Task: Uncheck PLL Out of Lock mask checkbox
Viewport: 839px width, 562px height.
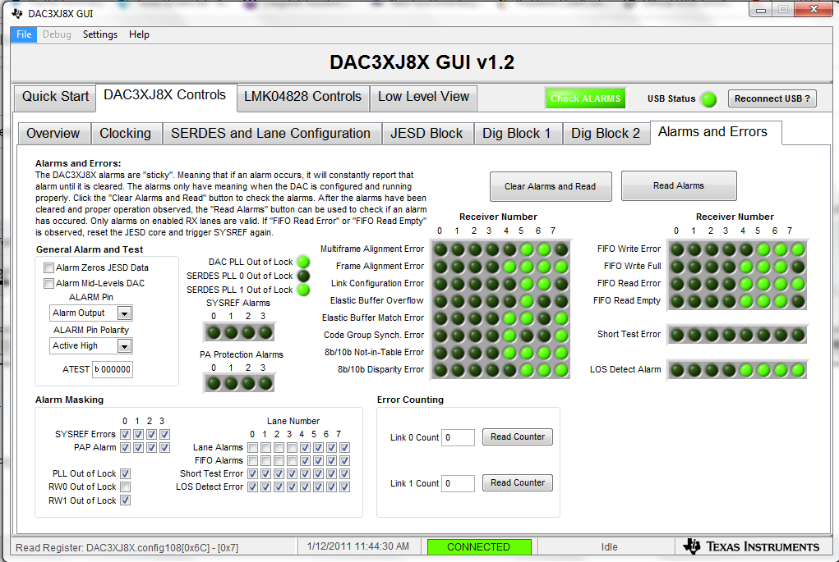Action: pos(125,473)
